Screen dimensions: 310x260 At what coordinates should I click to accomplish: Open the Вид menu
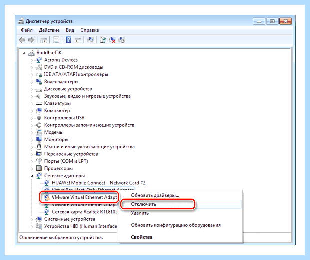click(70, 30)
